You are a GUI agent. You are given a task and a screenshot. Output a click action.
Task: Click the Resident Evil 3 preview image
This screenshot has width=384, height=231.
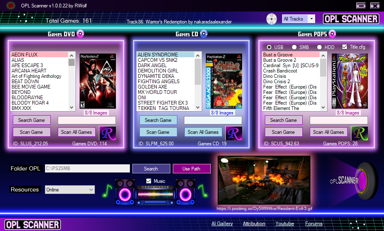tap(264, 180)
